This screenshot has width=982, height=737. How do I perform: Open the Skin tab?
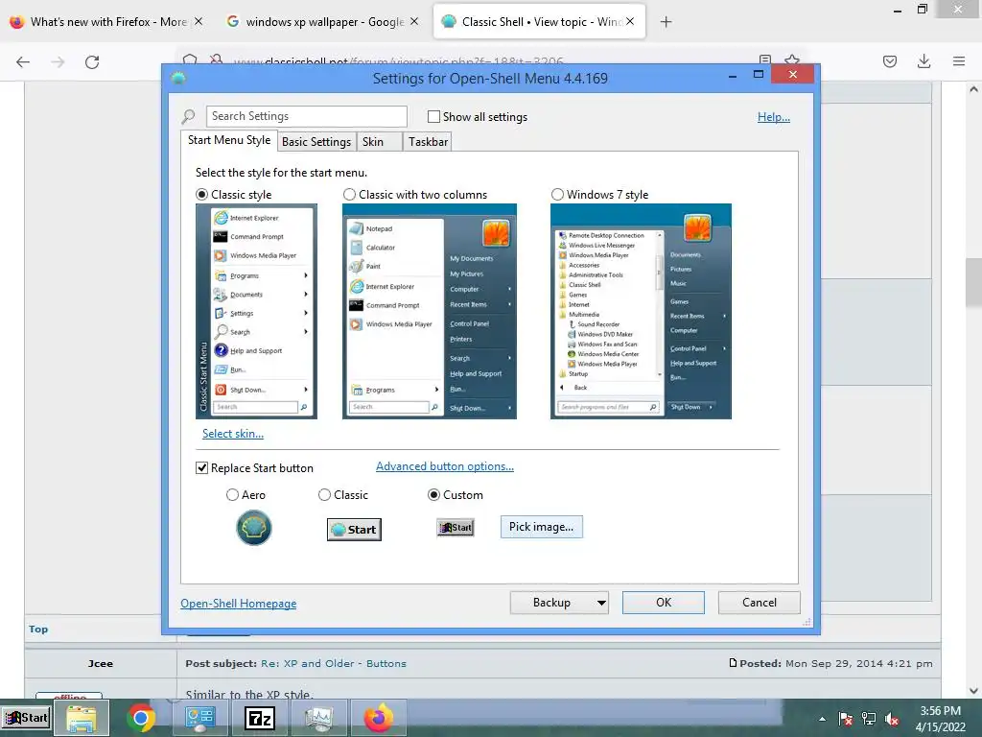[379, 142]
